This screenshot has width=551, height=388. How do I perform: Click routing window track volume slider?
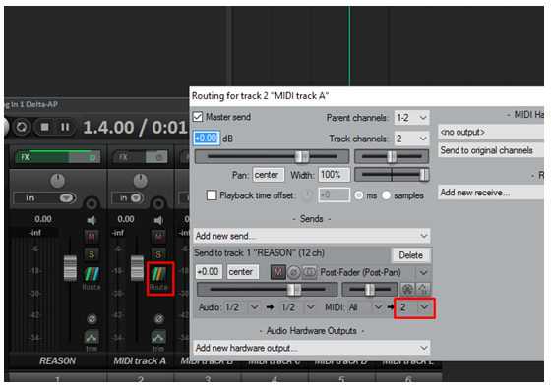(x=272, y=156)
